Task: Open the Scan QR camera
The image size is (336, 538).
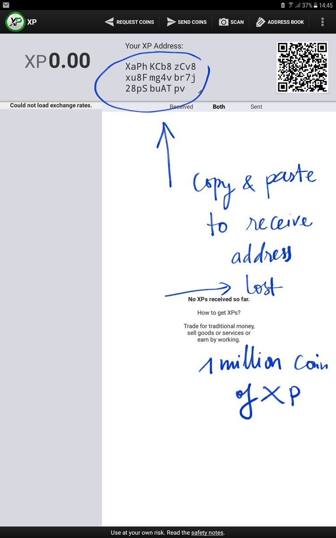Action: pos(231,22)
